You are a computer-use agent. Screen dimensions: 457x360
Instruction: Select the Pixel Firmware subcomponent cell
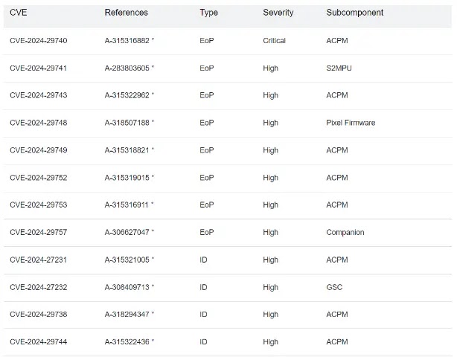(351, 123)
